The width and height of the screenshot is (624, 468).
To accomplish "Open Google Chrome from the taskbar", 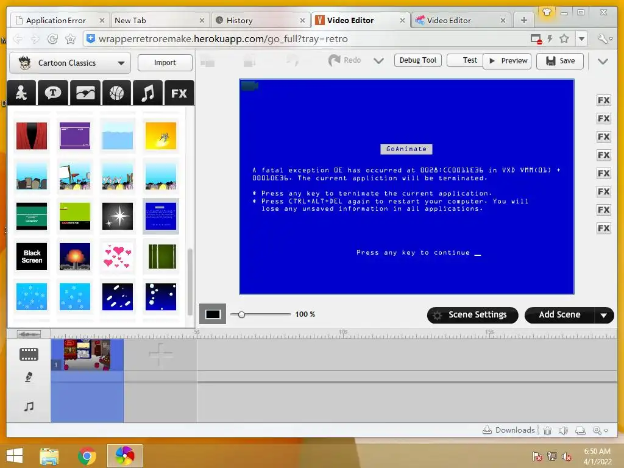I will tap(87, 456).
